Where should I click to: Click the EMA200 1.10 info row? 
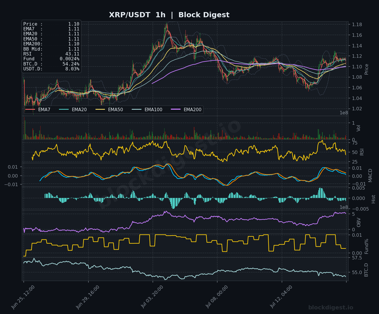[x=51, y=44]
